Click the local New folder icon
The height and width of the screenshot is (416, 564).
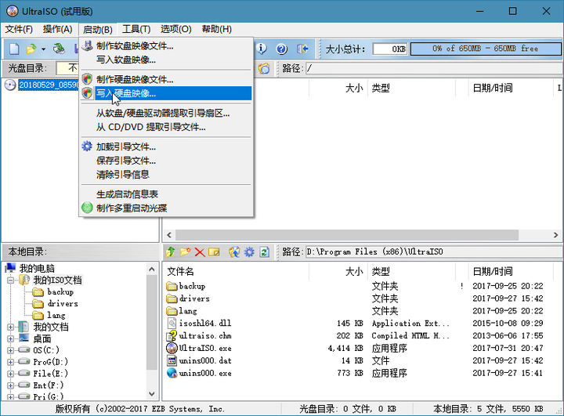[185, 252]
